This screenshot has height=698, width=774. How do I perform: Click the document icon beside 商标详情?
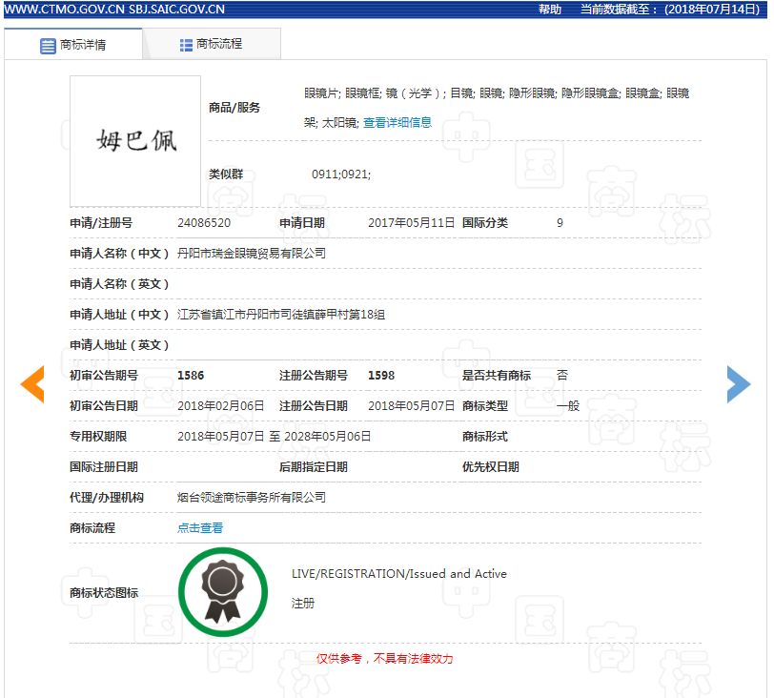48,45
